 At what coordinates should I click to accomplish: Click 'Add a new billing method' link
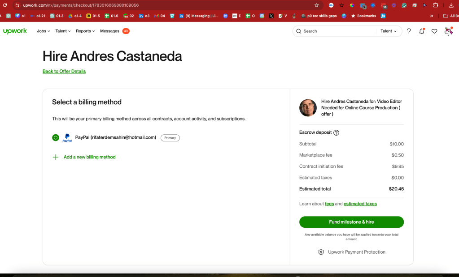pos(90,157)
